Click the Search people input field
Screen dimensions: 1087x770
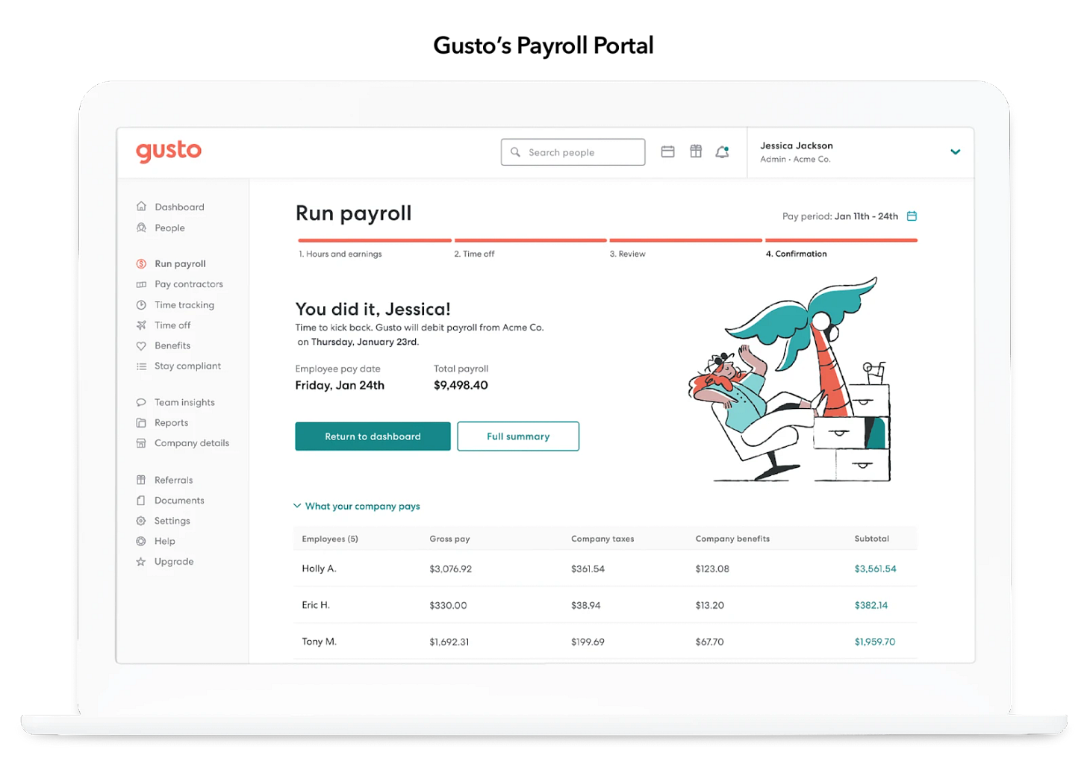[573, 152]
